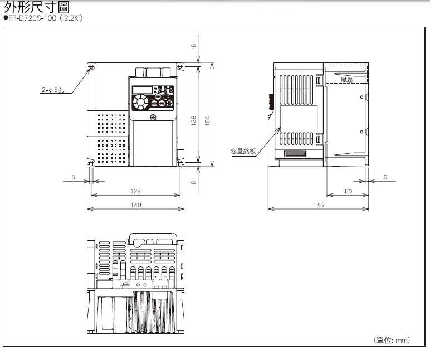This screenshot has height=350, width=430.
Task: Click the PU/EXT key on the operation panel
Action: [x=169, y=104]
